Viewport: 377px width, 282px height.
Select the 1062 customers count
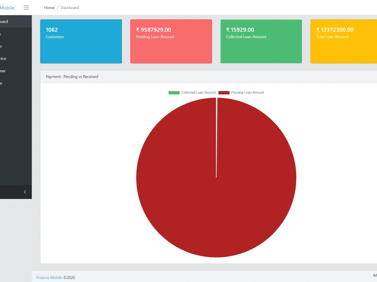[52, 30]
